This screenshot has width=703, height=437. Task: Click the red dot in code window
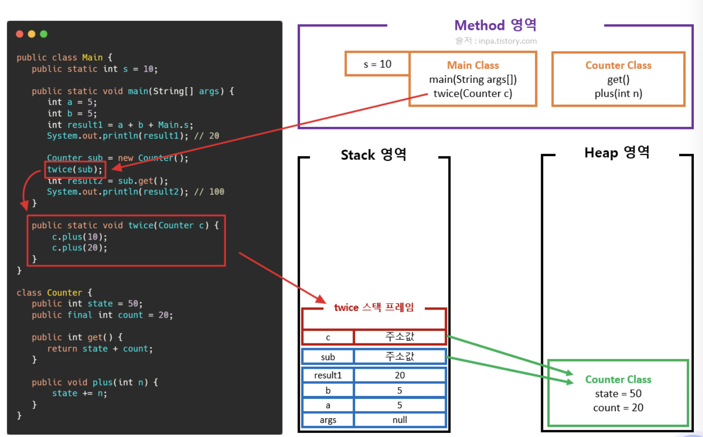20,34
